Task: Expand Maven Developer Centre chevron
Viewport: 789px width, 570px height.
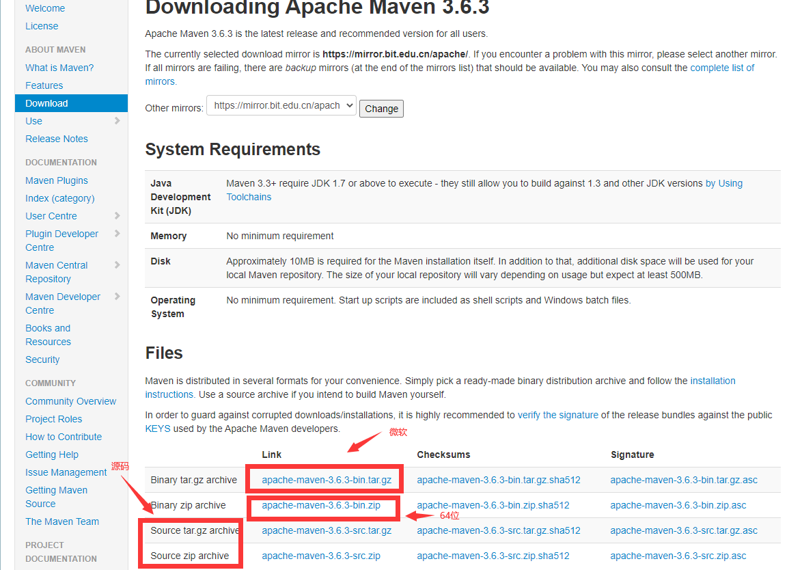Action: tap(117, 296)
